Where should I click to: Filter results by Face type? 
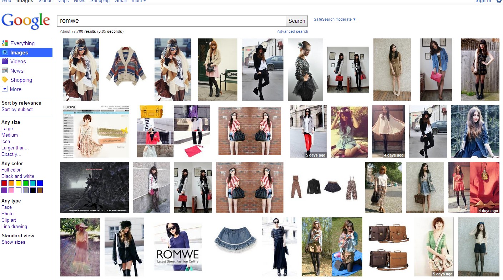coord(6,207)
